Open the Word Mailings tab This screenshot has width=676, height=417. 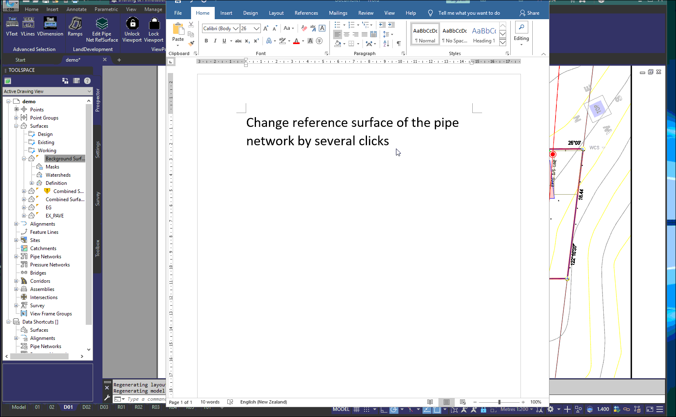pos(338,13)
